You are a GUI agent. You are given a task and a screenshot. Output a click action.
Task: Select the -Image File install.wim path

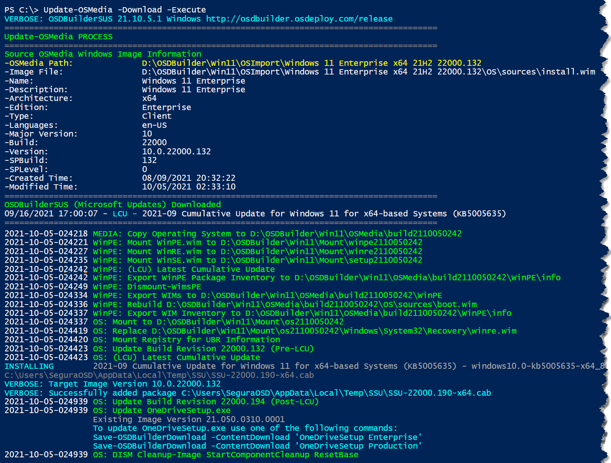point(368,72)
